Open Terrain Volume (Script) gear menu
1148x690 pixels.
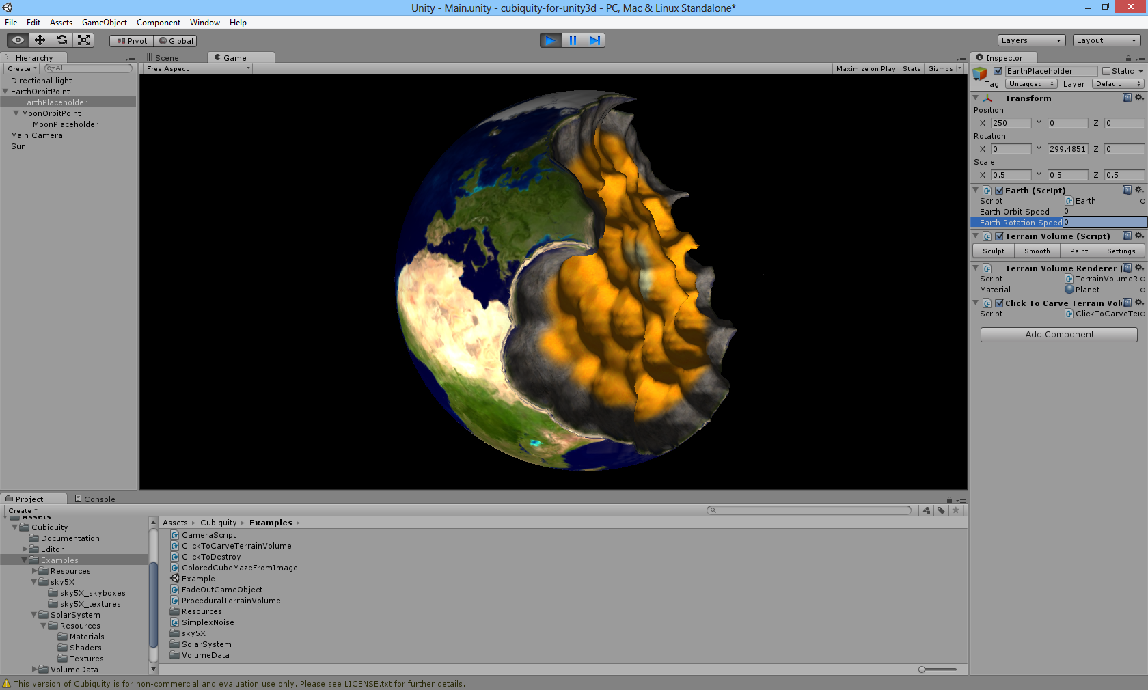(1139, 236)
